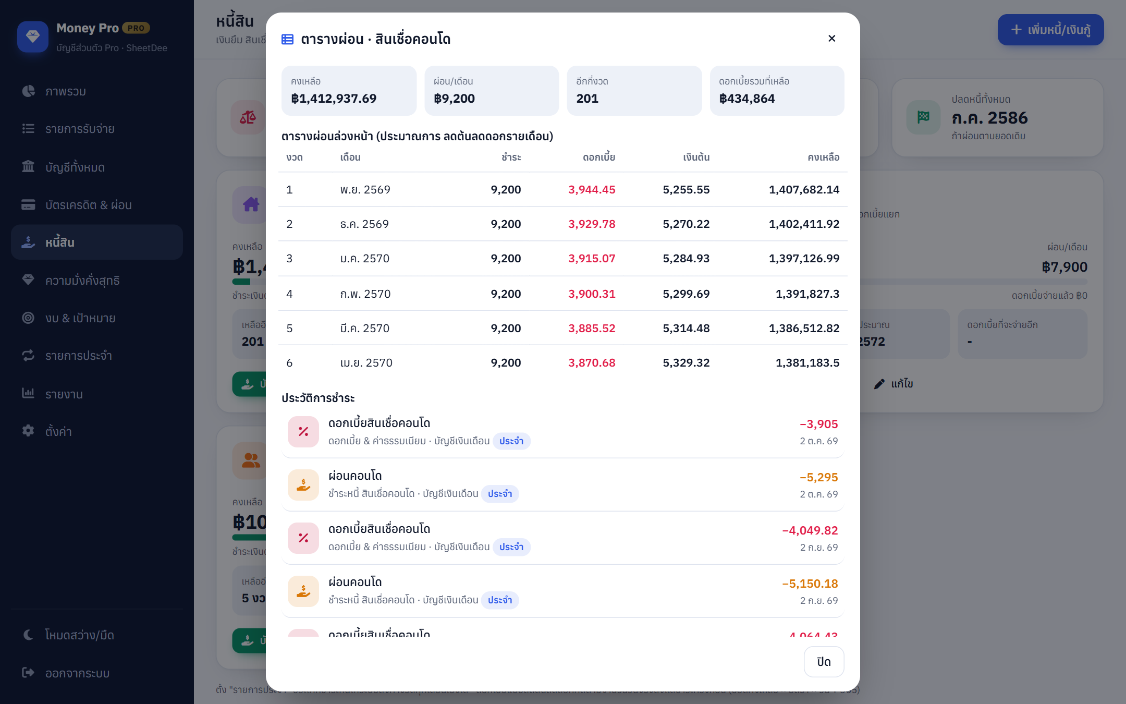Close the loan schedule dialog with the X icon
Viewport: 1126px width, 704px height.
831,39
